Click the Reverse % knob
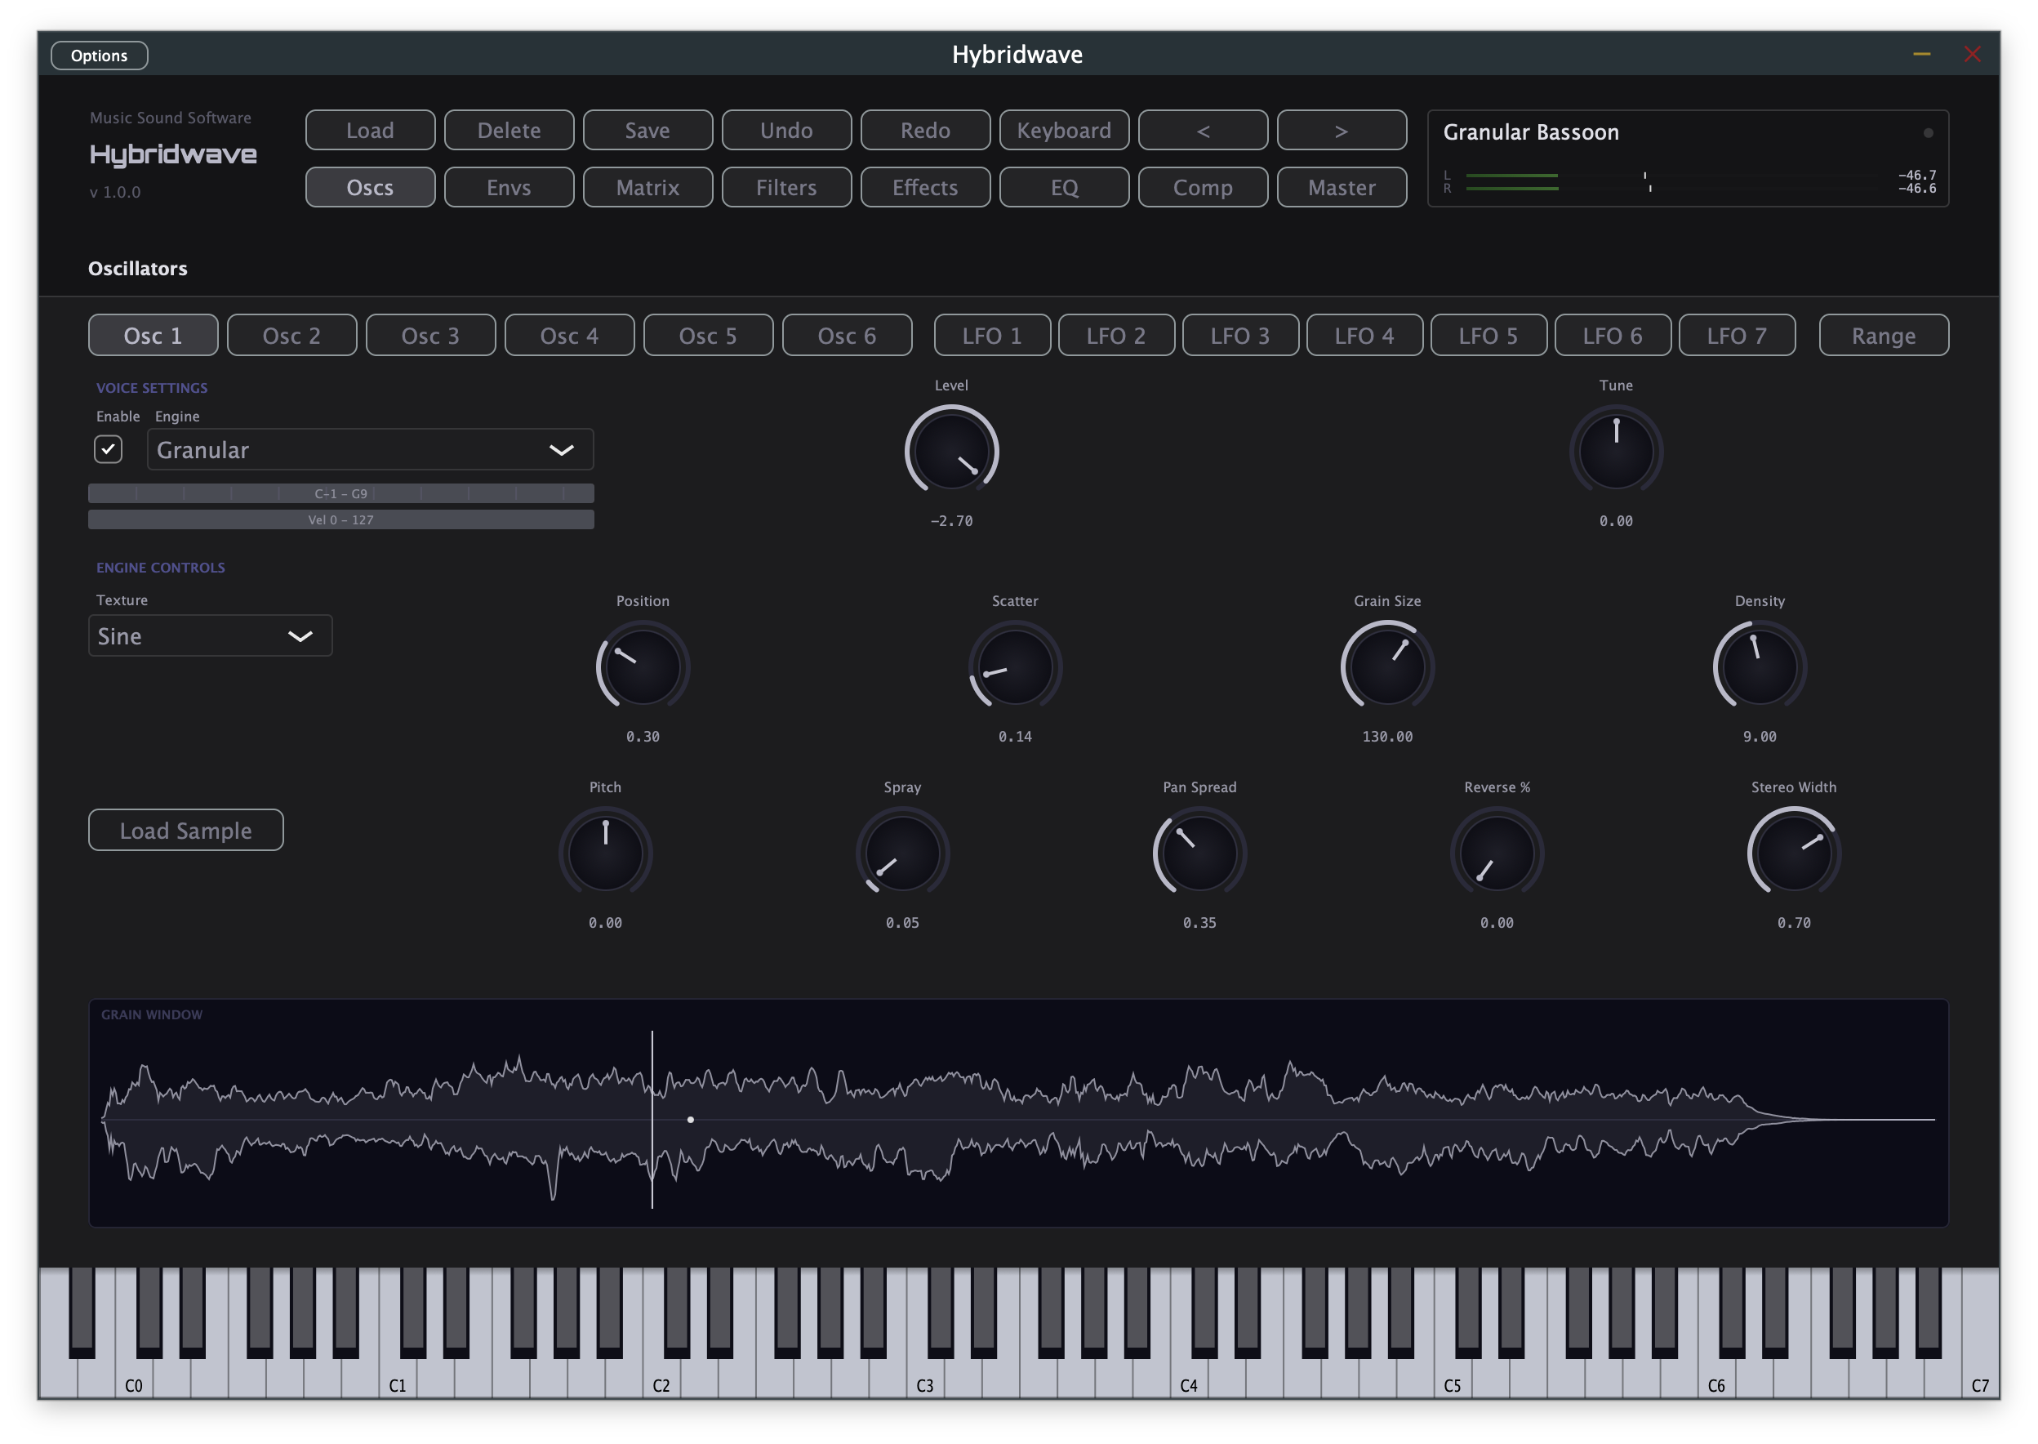 (1496, 853)
